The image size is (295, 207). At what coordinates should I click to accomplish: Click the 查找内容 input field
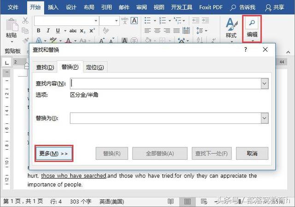tap(165, 84)
